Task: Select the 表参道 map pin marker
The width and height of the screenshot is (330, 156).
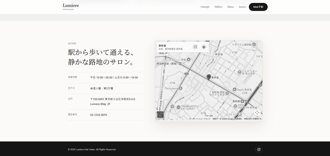Action: pyautogui.click(x=209, y=77)
